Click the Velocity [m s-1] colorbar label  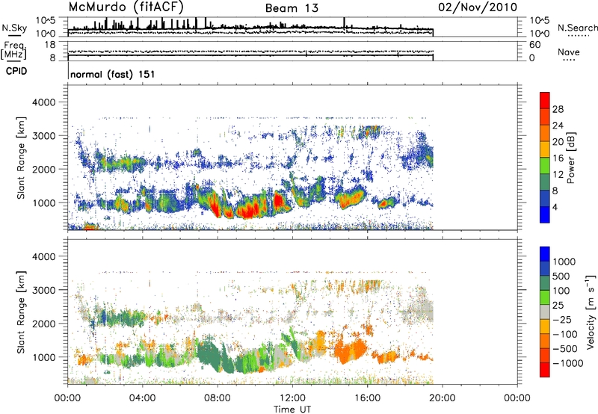click(591, 312)
